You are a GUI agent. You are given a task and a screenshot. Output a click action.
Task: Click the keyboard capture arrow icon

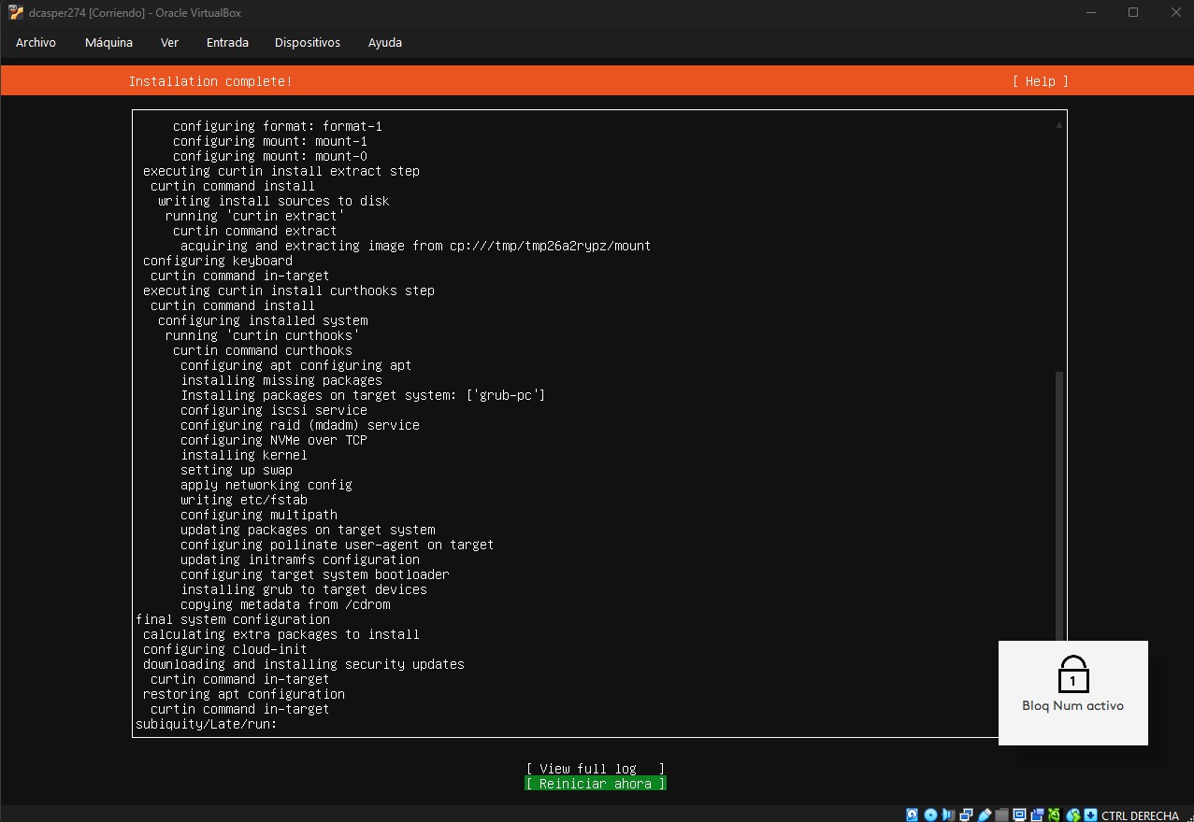point(1090,815)
